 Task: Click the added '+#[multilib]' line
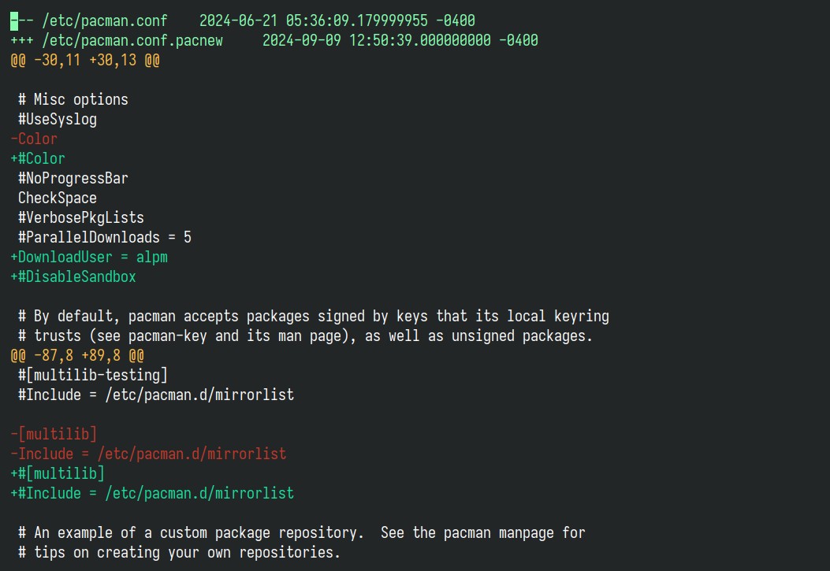[x=58, y=473]
